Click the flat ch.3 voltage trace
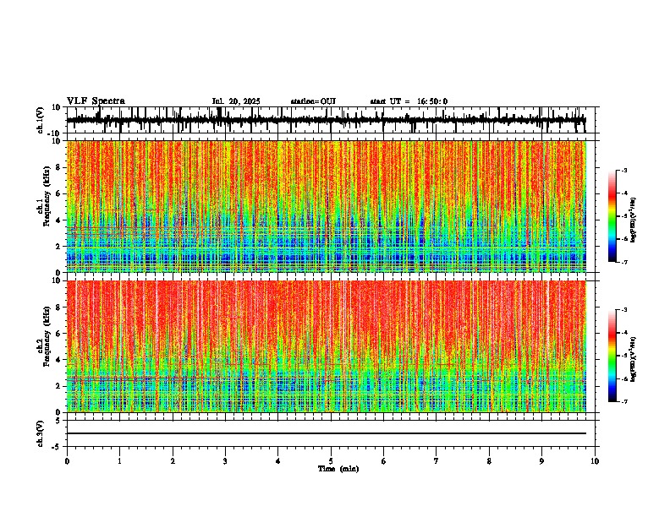Screen dimensions: 670x517 [x=326, y=433]
